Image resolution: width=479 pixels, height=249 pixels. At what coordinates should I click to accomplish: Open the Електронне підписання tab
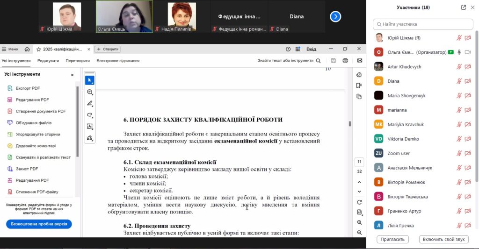click(x=118, y=61)
